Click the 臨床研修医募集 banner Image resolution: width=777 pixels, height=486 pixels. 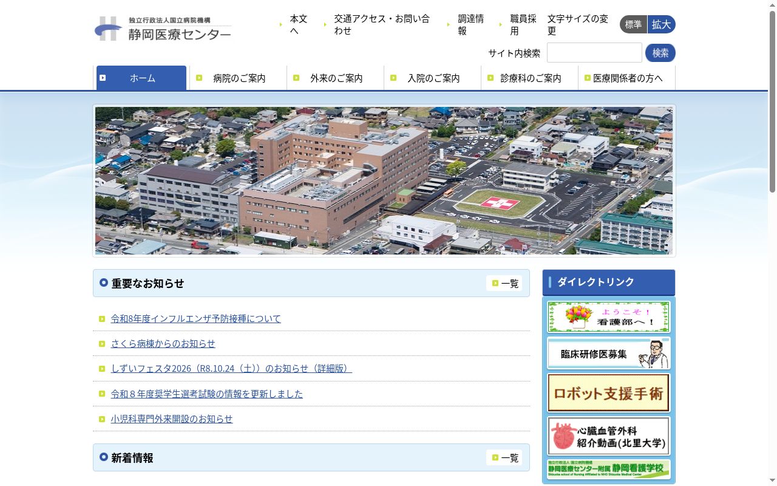click(x=608, y=353)
